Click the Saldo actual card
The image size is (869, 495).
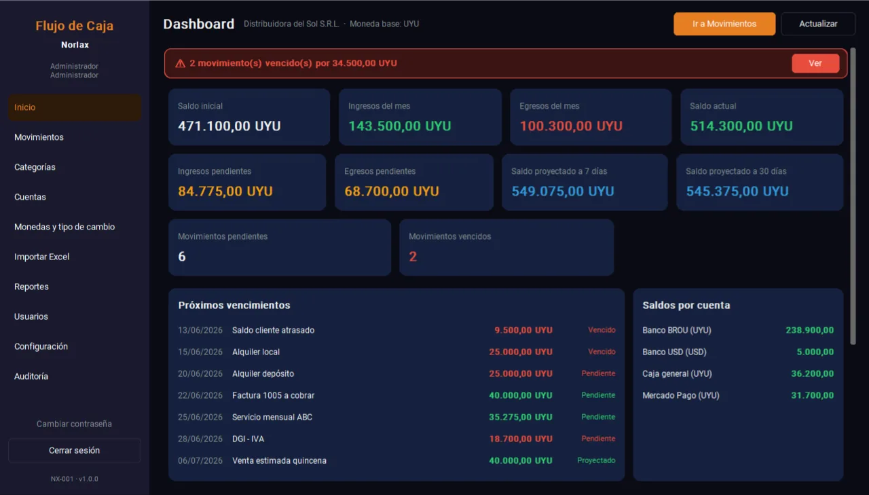(762, 117)
